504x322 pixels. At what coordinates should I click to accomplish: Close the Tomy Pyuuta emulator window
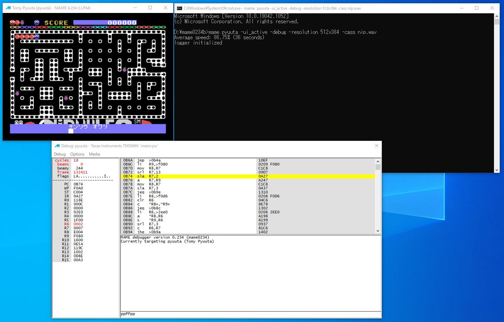click(166, 8)
